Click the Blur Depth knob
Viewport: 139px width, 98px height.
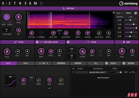[66, 33]
